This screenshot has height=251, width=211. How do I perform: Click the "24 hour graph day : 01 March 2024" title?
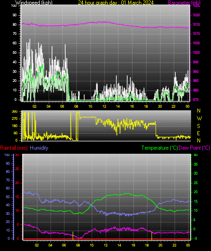click(115, 3)
